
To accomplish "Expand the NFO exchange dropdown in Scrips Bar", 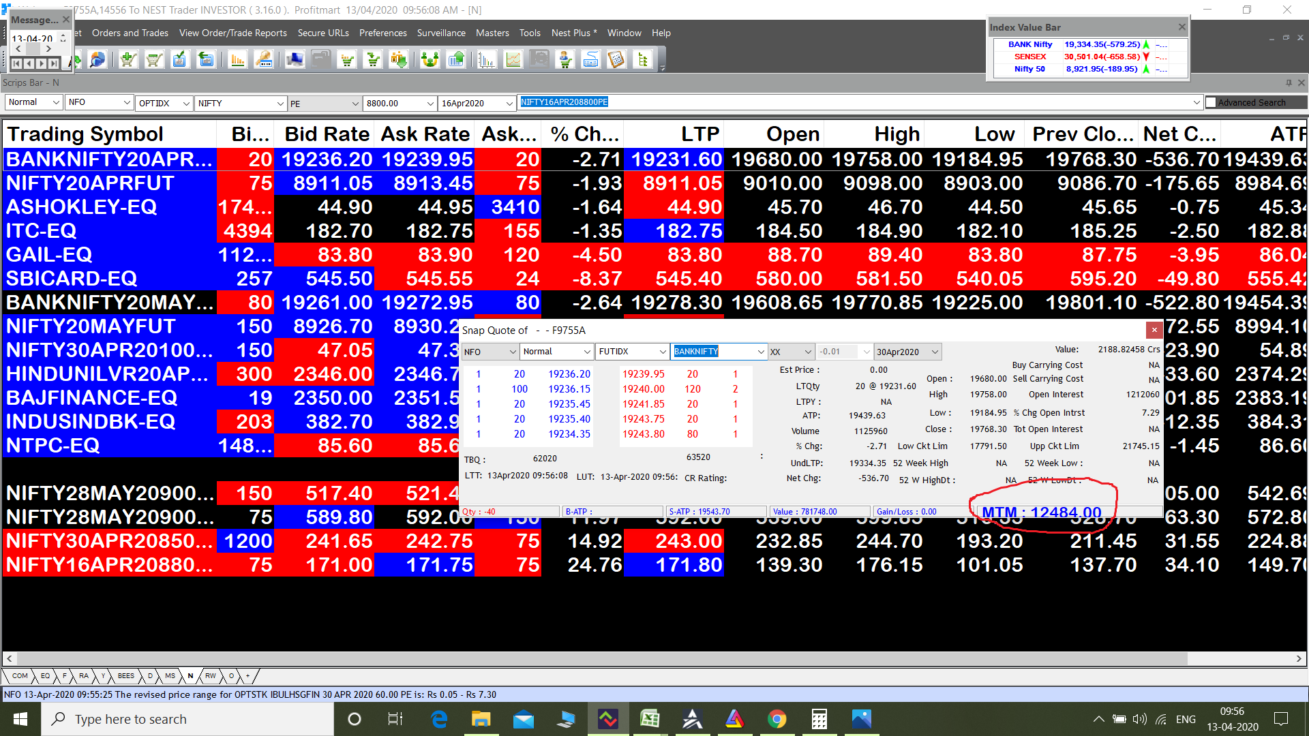I will [127, 102].
